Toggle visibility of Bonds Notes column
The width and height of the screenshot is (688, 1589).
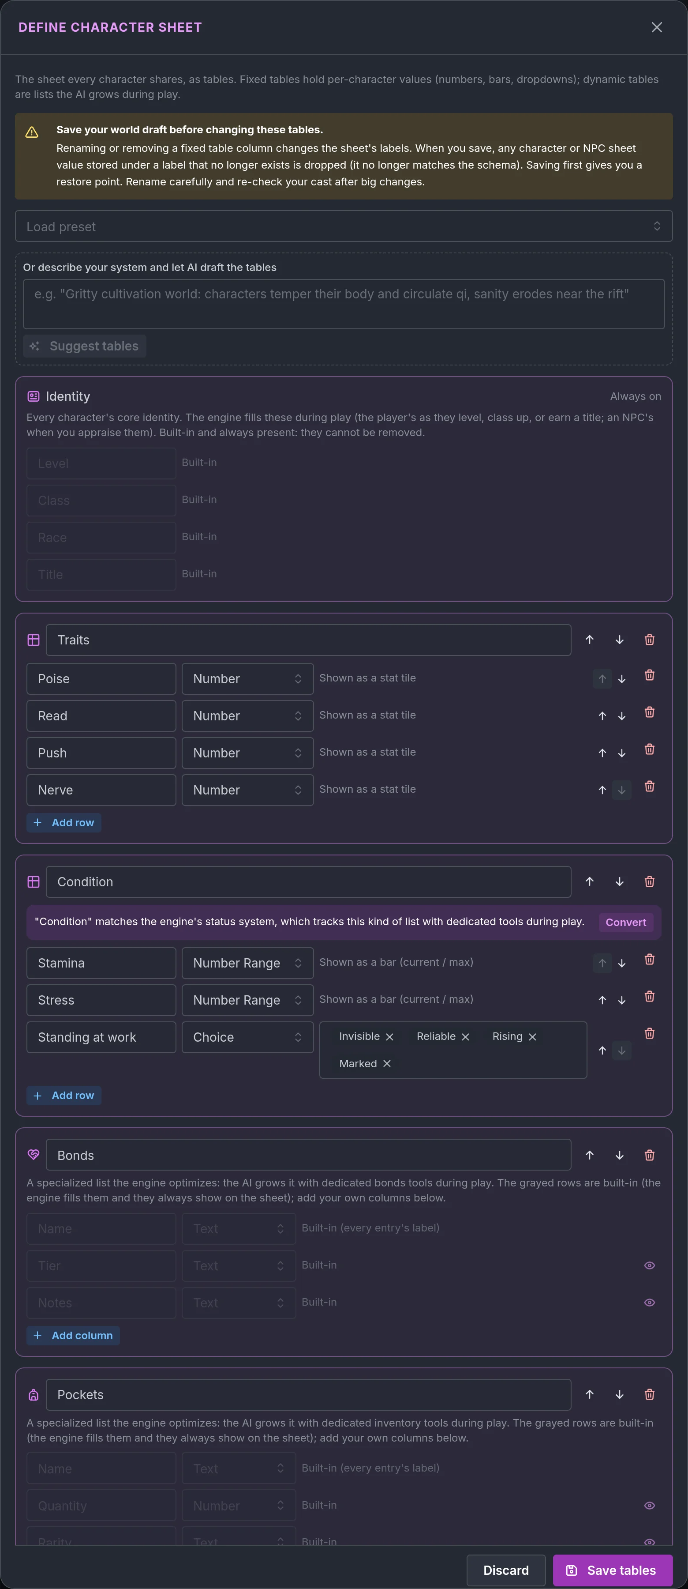pyautogui.click(x=649, y=1302)
